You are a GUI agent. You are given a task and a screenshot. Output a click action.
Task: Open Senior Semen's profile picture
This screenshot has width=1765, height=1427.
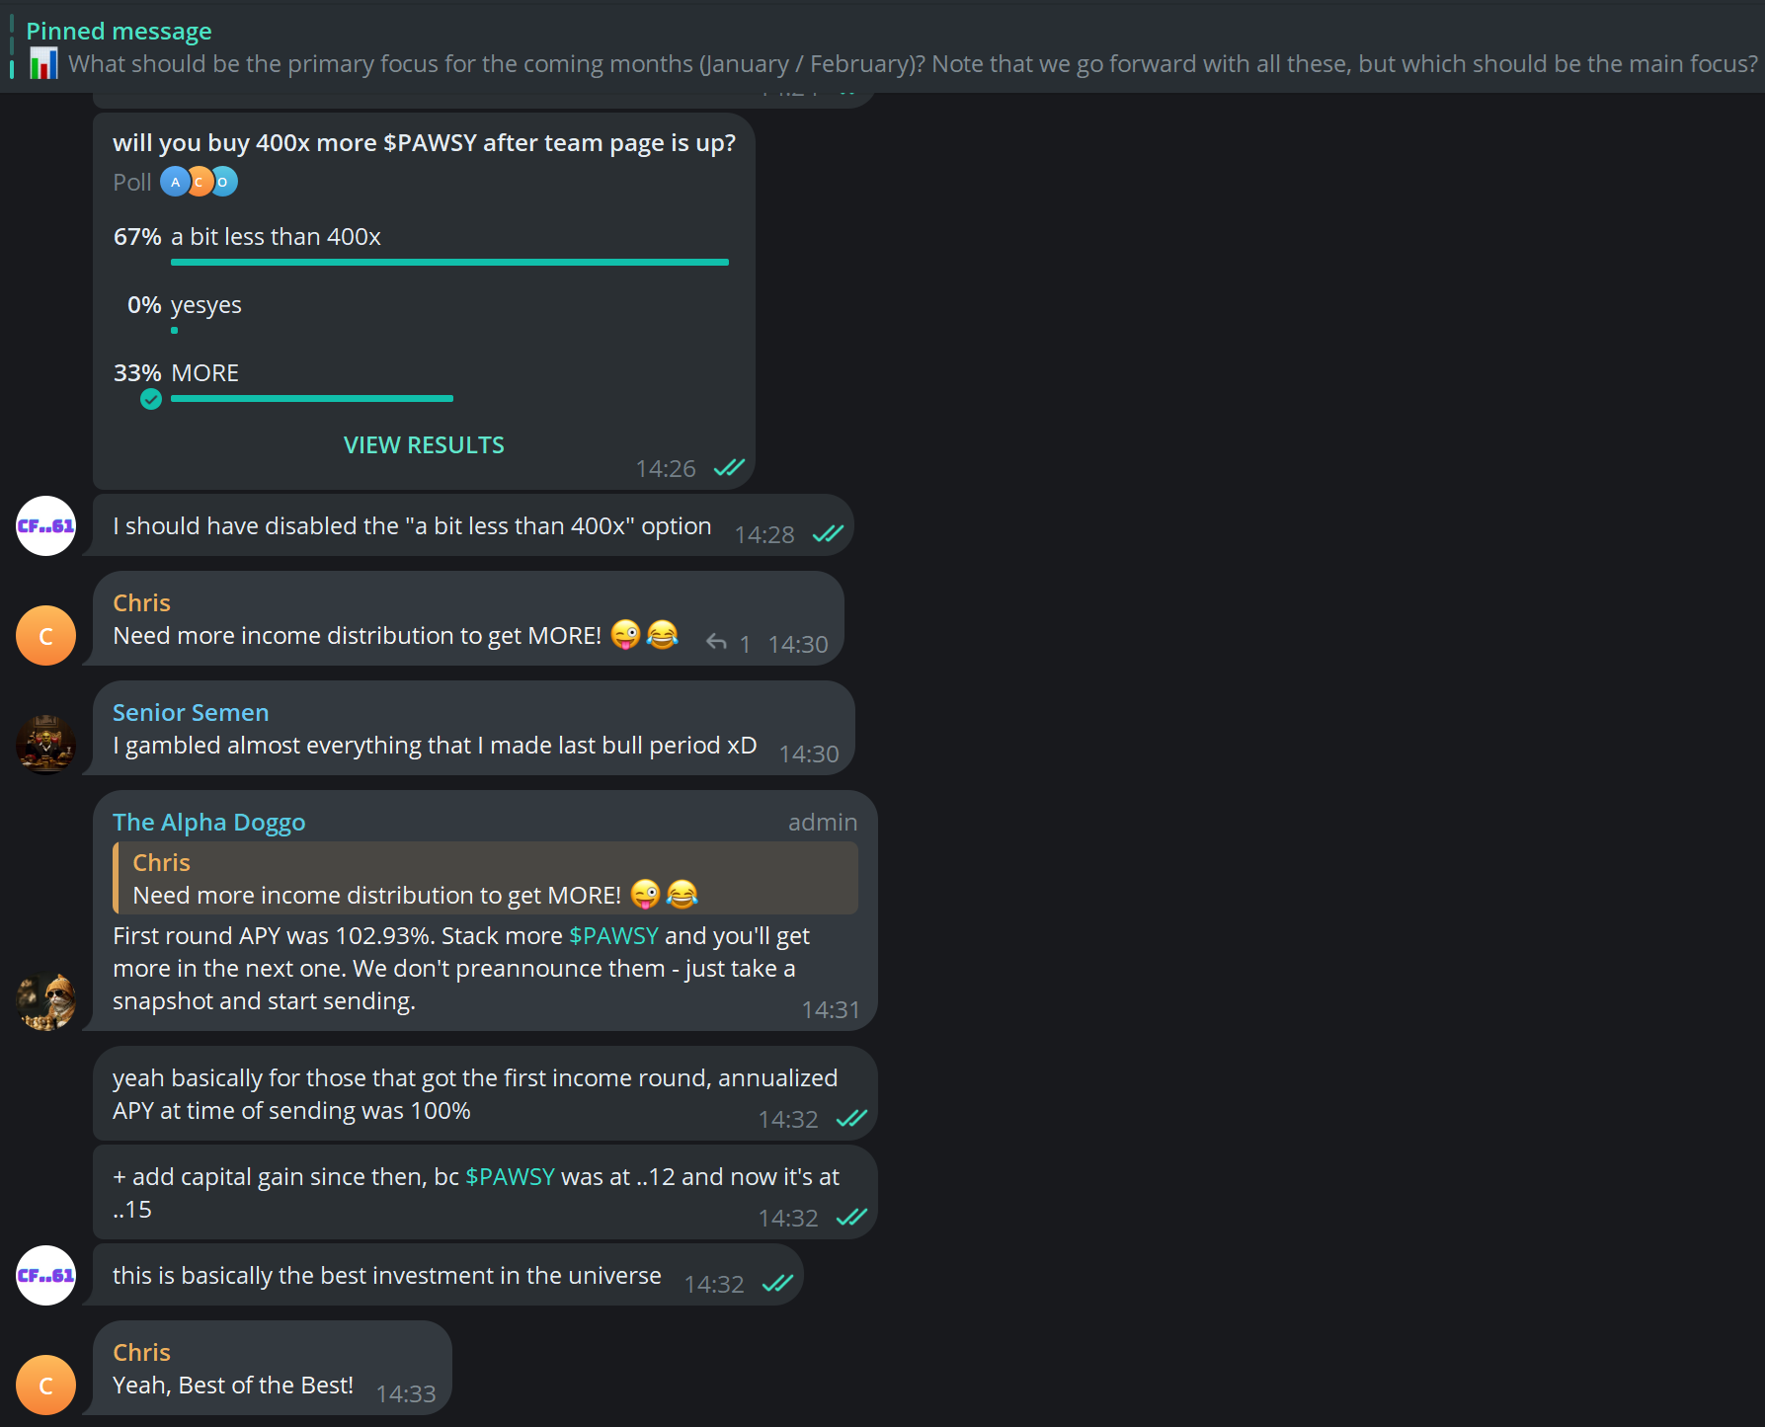pos(45,745)
